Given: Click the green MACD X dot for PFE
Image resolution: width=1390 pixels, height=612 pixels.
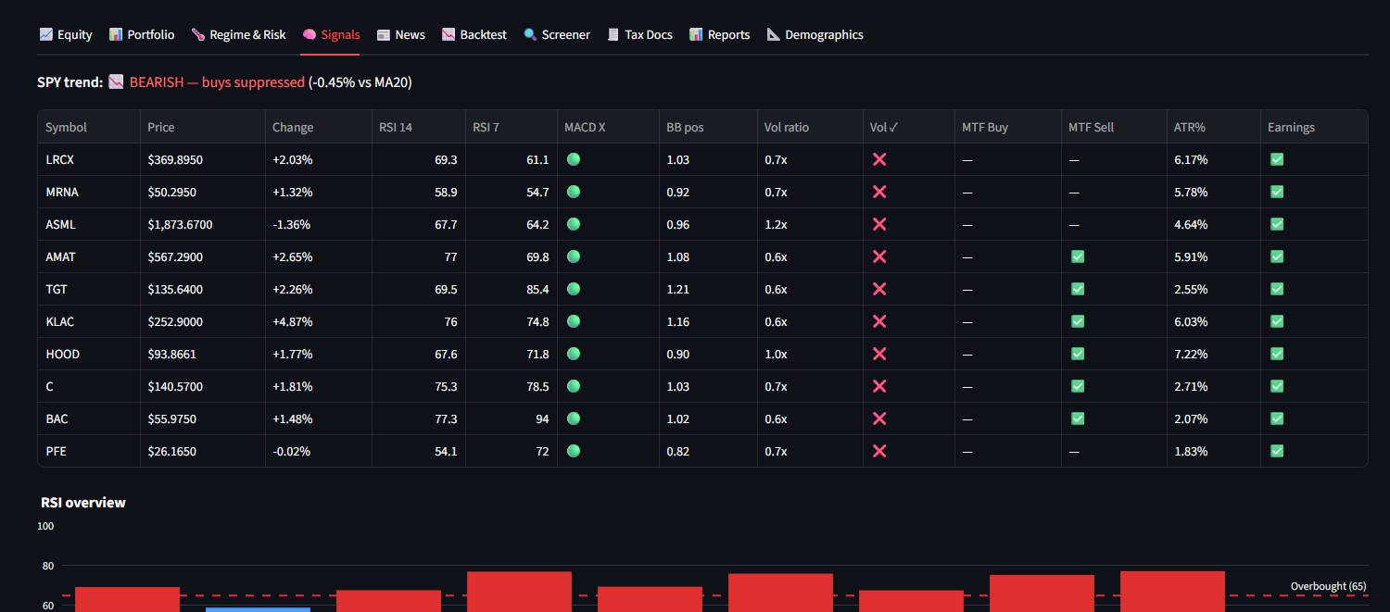Looking at the screenshot, I should point(574,451).
